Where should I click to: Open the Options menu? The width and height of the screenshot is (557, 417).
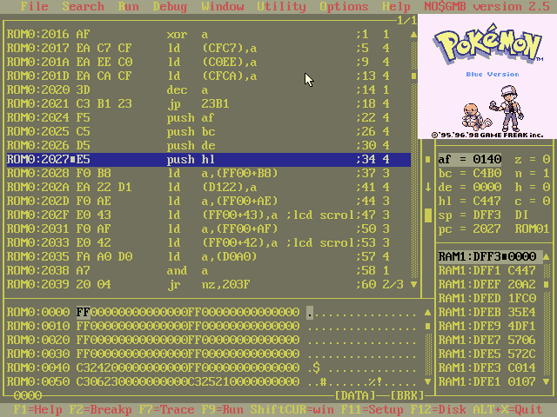344,6
